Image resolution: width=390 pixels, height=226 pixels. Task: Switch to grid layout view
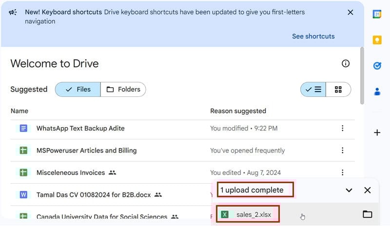tap(338, 89)
